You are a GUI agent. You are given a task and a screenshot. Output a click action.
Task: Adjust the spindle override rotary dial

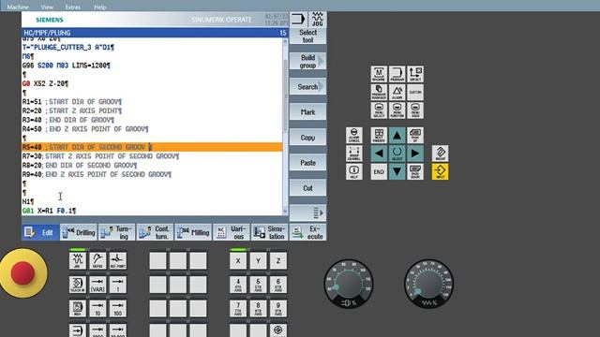(349, 284)
